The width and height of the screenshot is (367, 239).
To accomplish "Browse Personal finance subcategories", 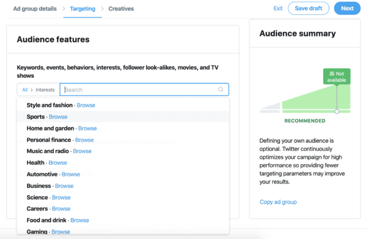I will (x=85, y=140).
